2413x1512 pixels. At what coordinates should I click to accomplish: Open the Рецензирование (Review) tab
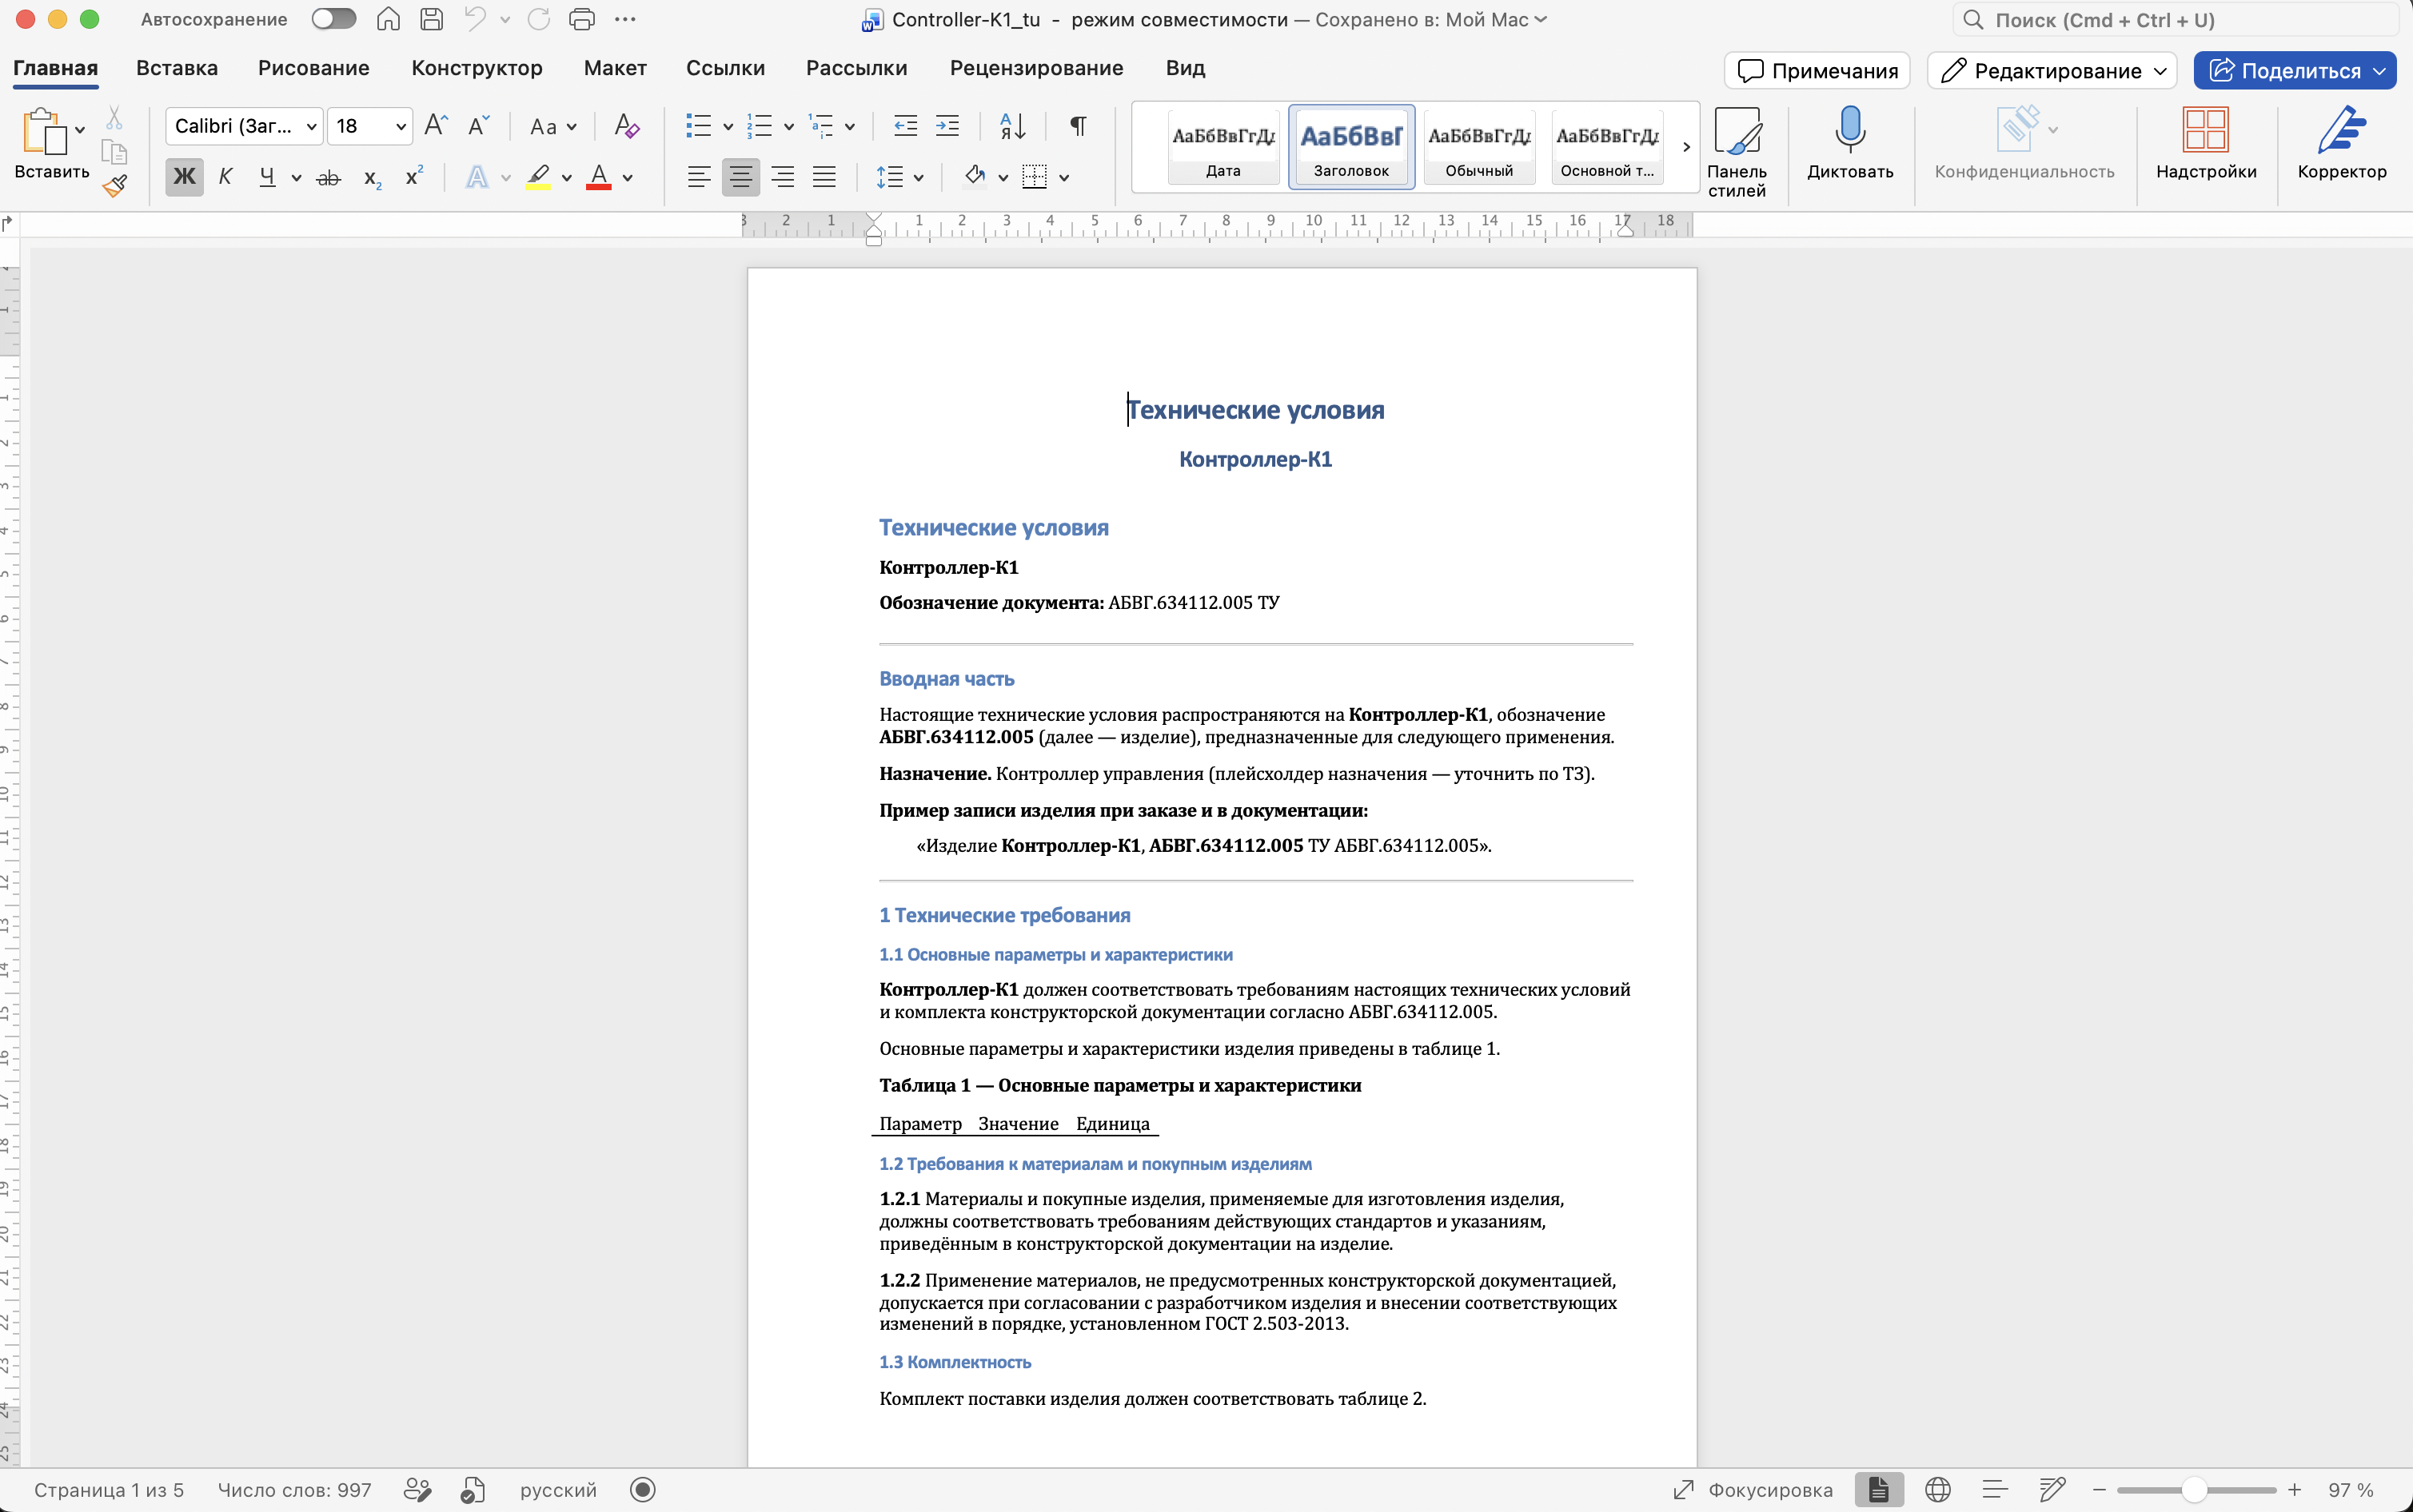coord(1036,68)
